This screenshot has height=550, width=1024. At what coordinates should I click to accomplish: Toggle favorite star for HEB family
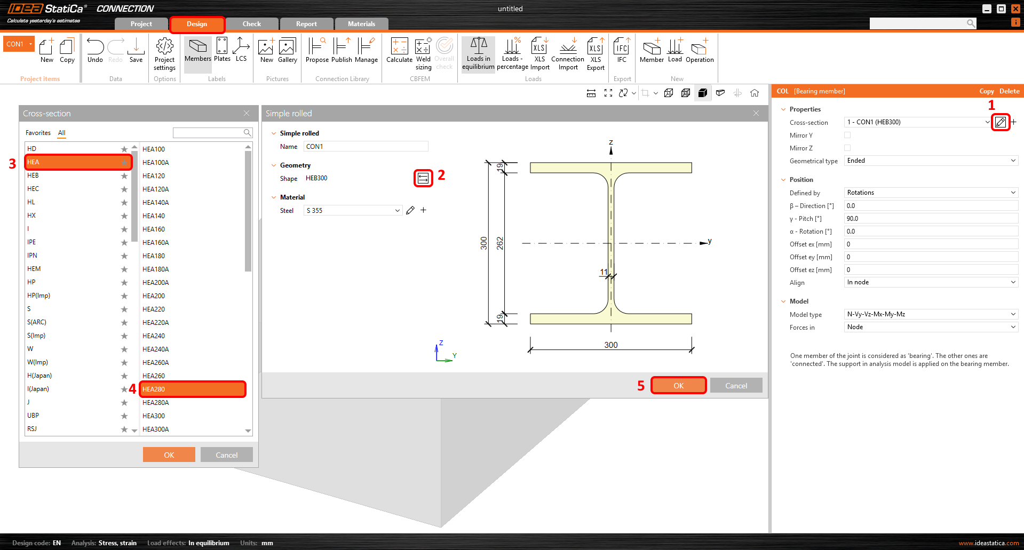pos(124,176)
